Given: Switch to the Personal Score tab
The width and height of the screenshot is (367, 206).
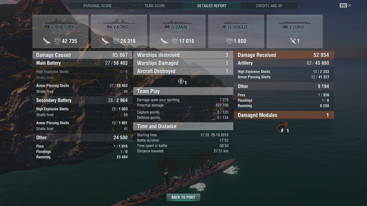Looking at the screenshot, I should click(98, 6).
